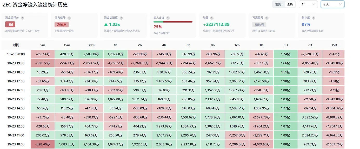Image resolution: width=360 pixels, height=149 pixels.
Task: Switch to 现货 market mode
Action: click(x=278, y=4)
